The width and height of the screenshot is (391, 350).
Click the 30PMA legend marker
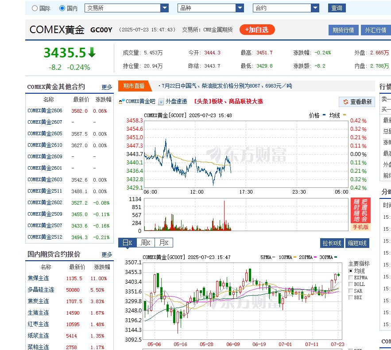coord(336,257)
